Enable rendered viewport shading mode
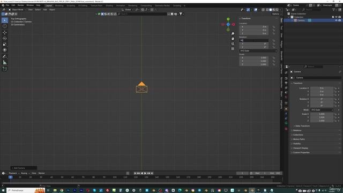 (x=277, y=10)
